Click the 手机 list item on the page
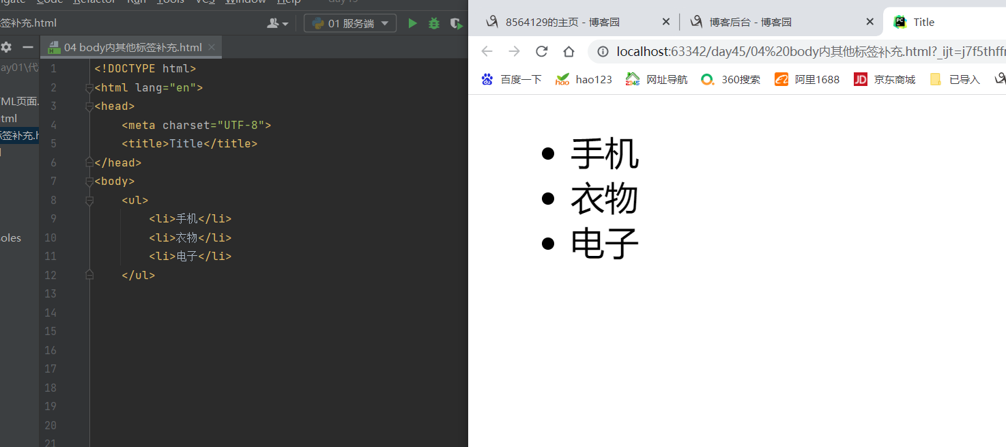This screenshot has width=1006, height=447. coord(605,154)
